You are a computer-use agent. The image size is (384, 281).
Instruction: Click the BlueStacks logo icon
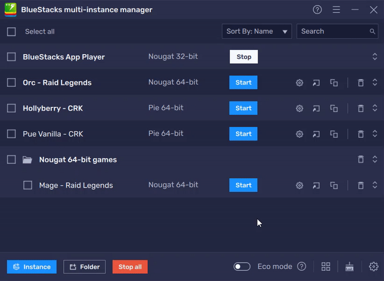coord(11,10)
